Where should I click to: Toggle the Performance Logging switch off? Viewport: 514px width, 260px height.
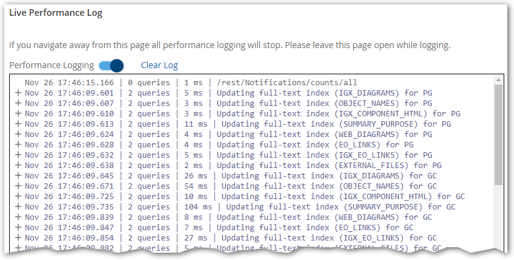tap(111, 65)
